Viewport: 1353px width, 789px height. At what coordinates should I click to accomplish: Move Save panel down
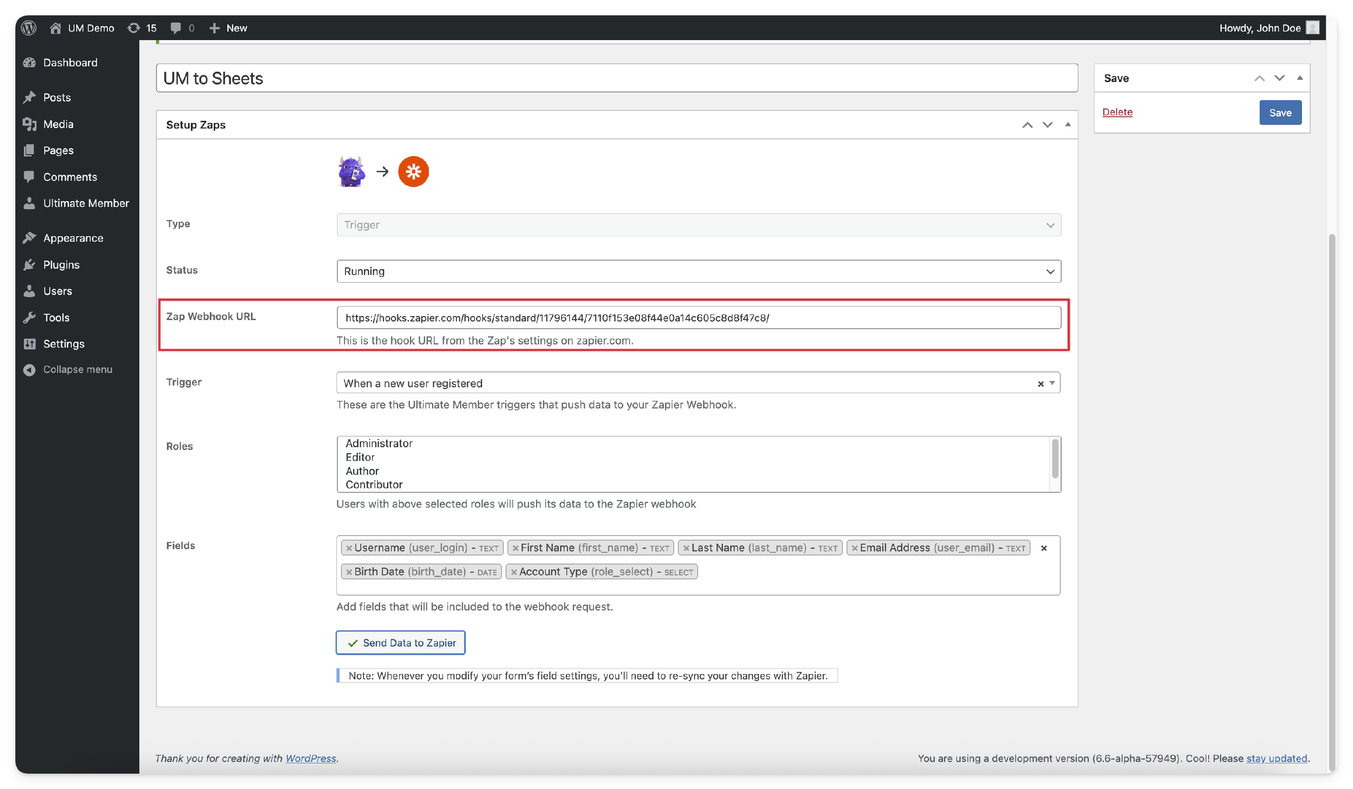point(1279,78)
